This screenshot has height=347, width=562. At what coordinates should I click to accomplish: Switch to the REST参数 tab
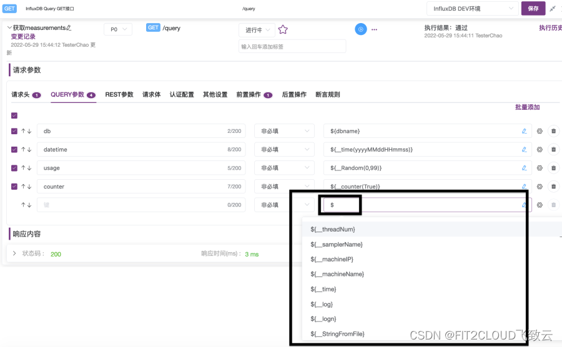[x=119, y=94]
